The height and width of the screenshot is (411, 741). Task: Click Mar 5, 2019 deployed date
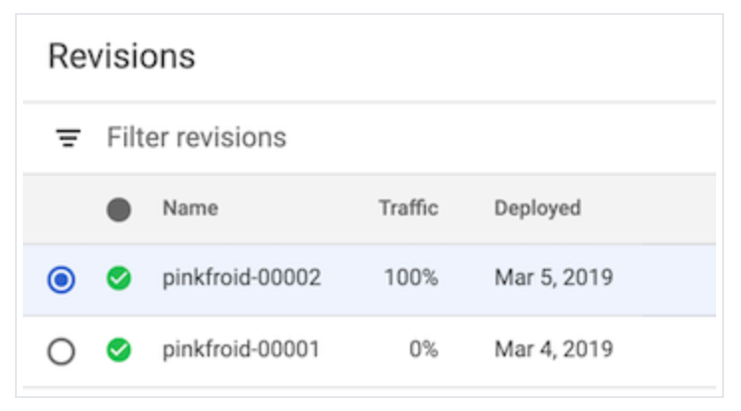tap(553, 278)
